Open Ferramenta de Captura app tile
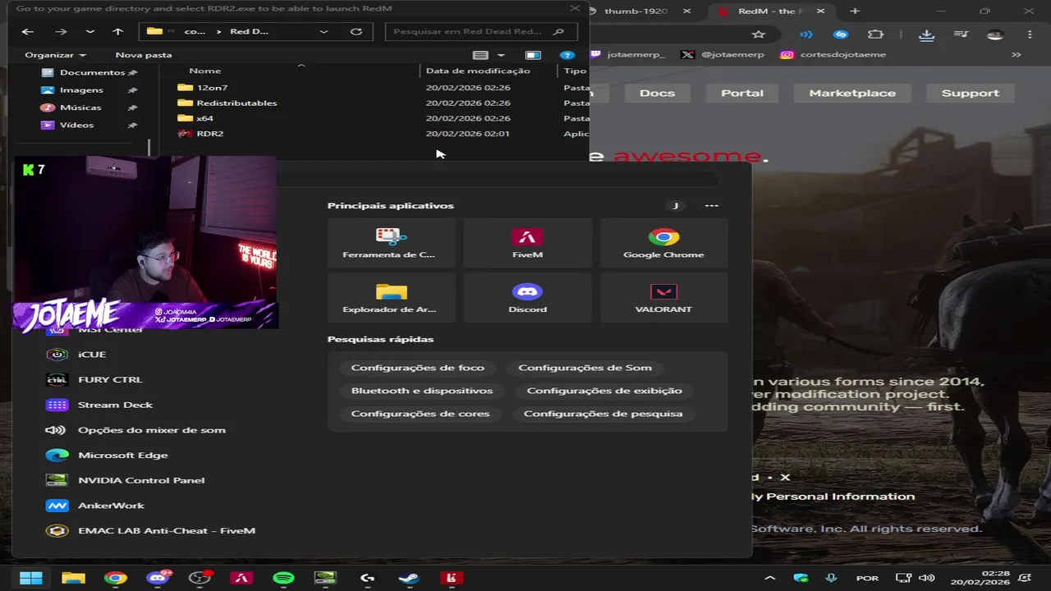Image resolution: width=1051 pixels, height=591 pixels. pyautogui.click(x=391, y=243)
